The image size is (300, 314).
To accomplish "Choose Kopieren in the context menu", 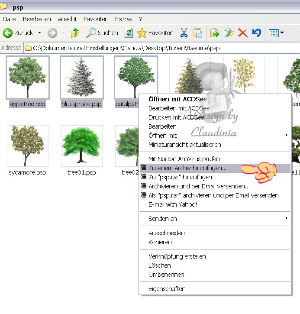I will [215, 242].
